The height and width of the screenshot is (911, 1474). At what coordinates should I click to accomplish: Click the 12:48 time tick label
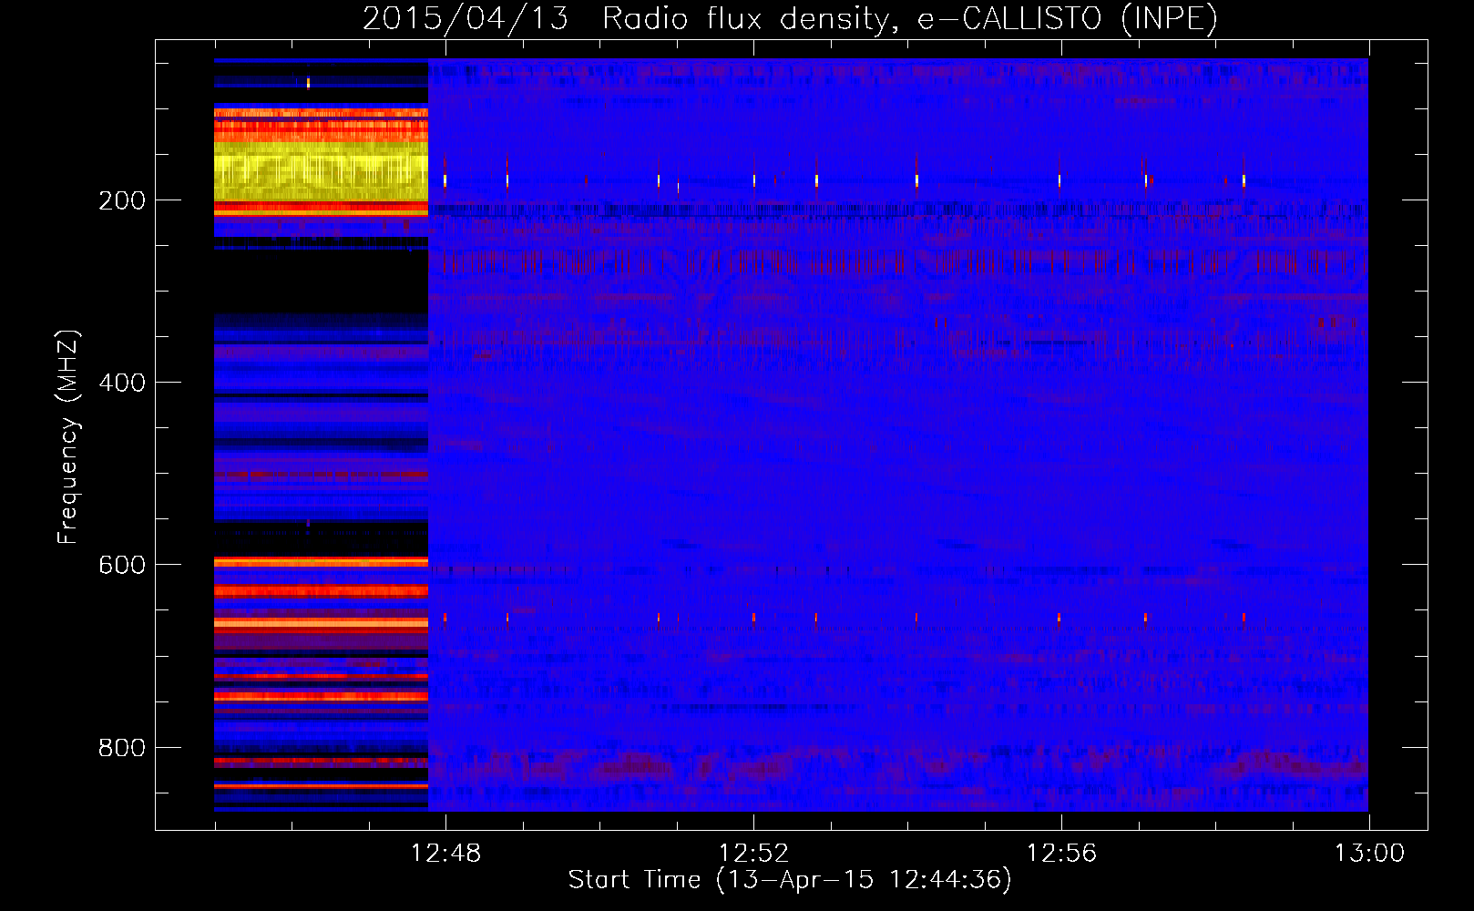point(445,854)
